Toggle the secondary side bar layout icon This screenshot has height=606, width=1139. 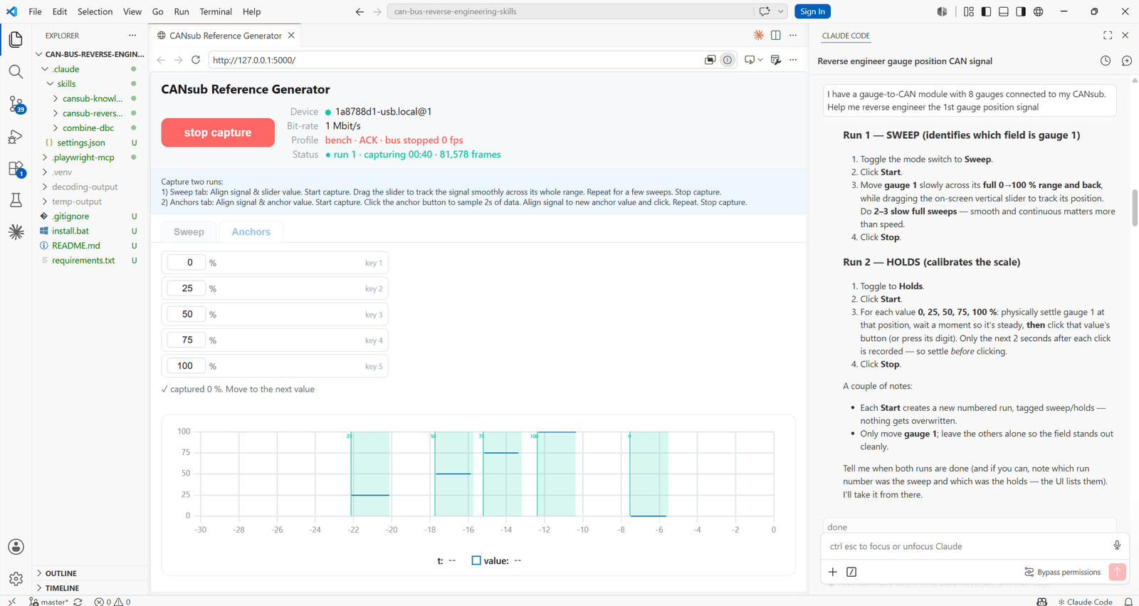point(1021,11)
